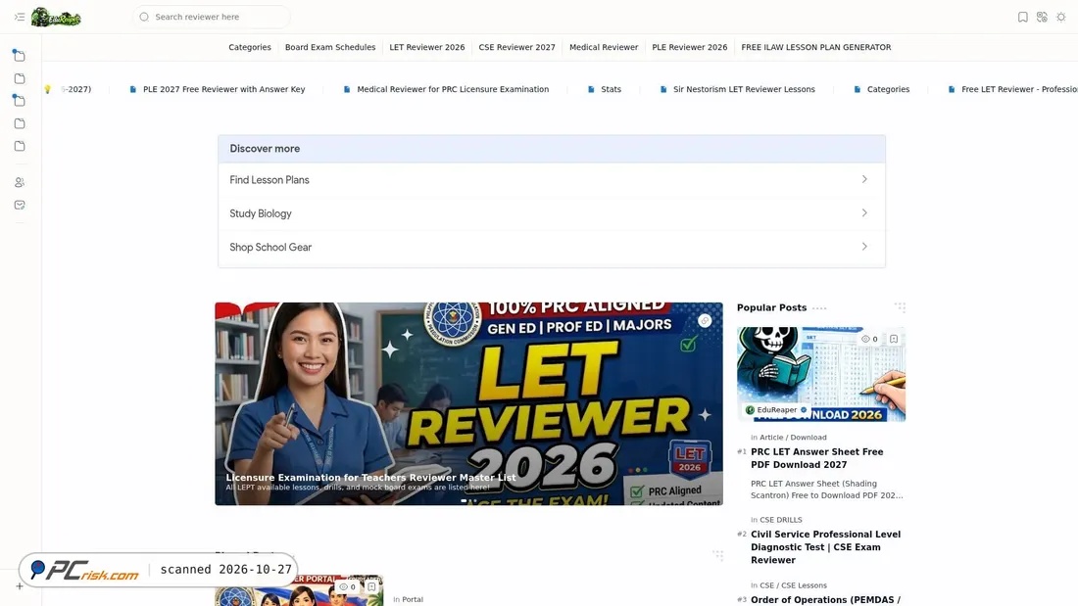Viewport: 1078px width, 606px height.
Task: Click grid dots icon above bottom posts
Action: tap(717, 554)
